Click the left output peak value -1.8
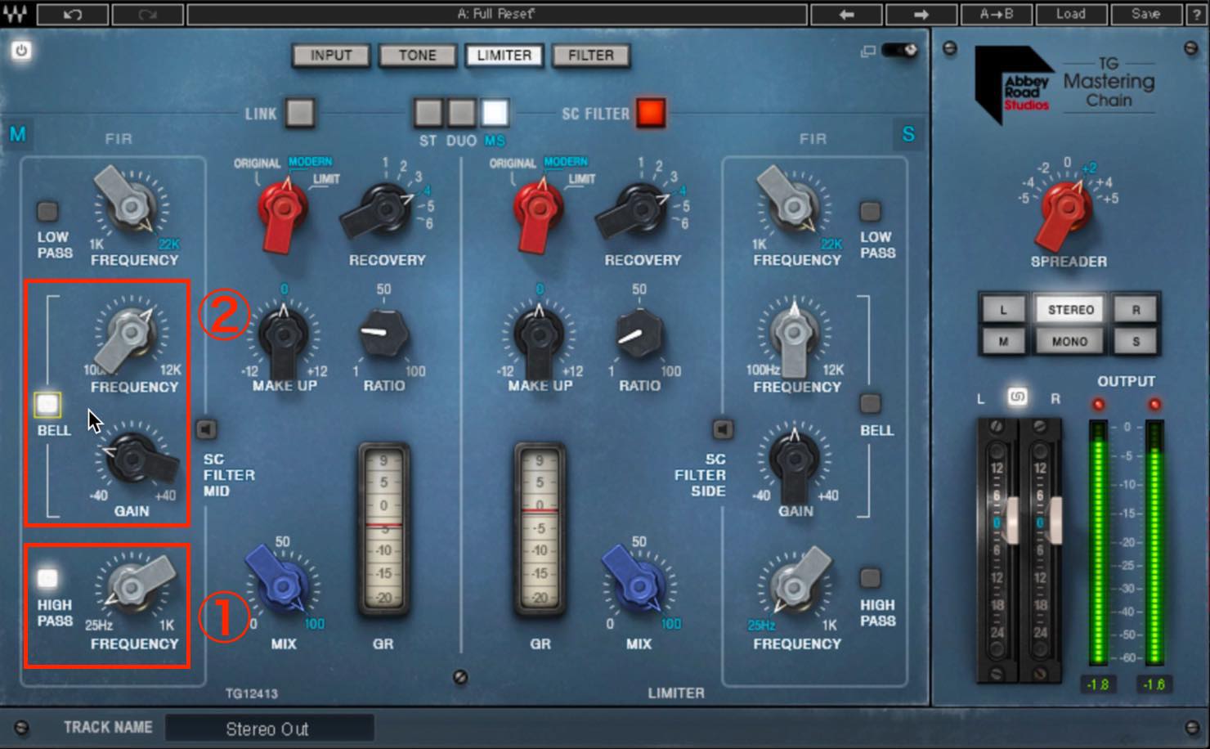The image size is (1210, 749). pos(1098,684)
